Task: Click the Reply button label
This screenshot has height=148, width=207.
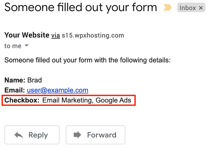Action: point(38,135)
